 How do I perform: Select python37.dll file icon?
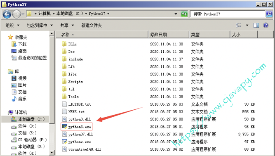click(x=64, y=134)
